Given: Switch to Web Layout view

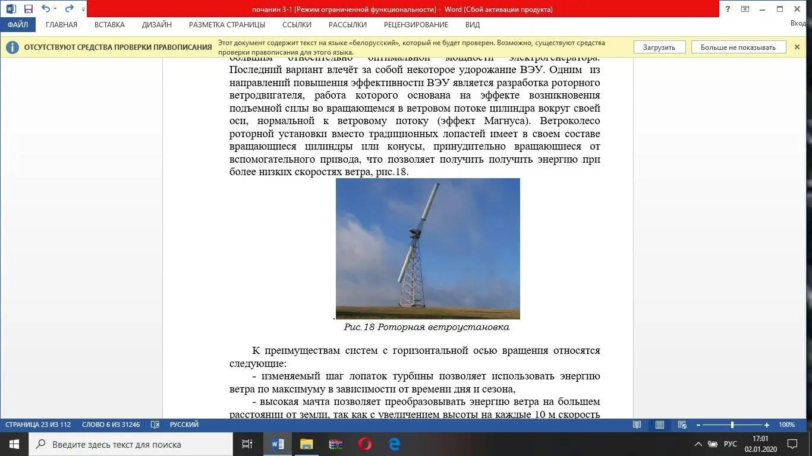Looking at the screenshot, I should (682, 425).
